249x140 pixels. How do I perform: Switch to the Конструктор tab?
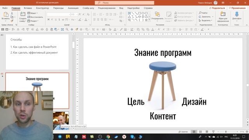(42, 8)
